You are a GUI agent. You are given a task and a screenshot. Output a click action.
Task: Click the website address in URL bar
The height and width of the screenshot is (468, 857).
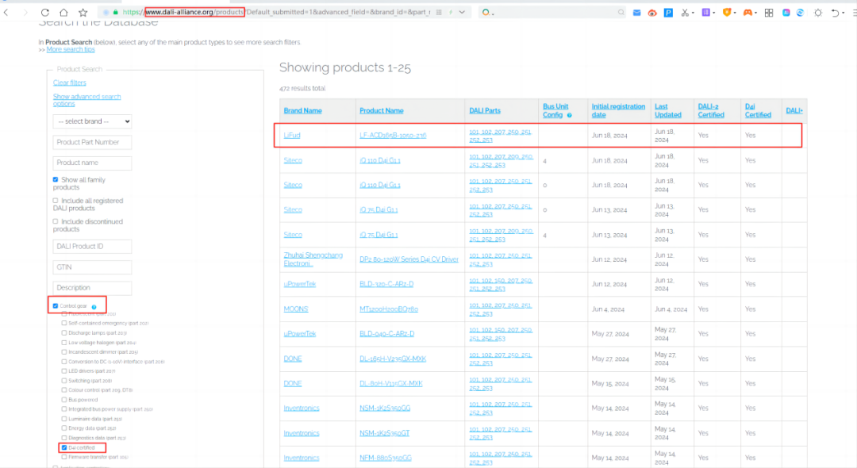pyautogui.click(x=194, y=12)
